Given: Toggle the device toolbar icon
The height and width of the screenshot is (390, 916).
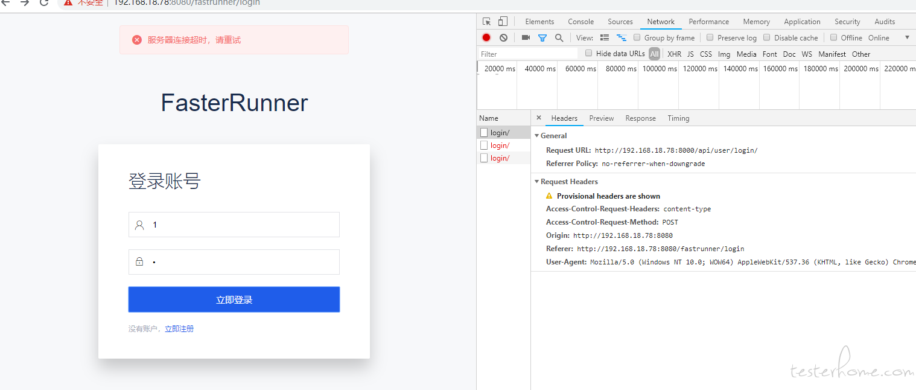Looking at the screenshot, I should pyautogui.click(x=503, y=22).
